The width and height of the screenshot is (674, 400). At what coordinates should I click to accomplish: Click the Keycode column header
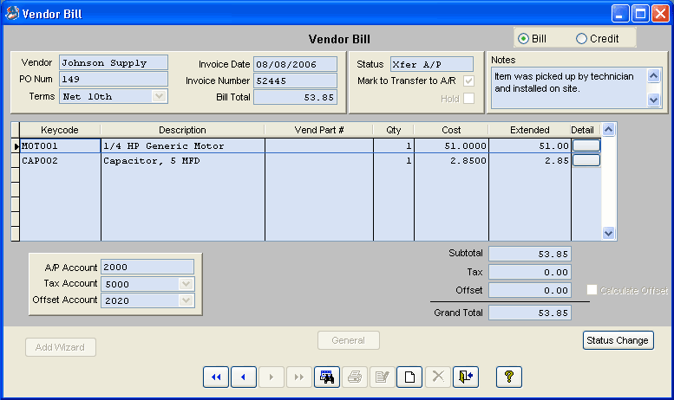point(60,130)
